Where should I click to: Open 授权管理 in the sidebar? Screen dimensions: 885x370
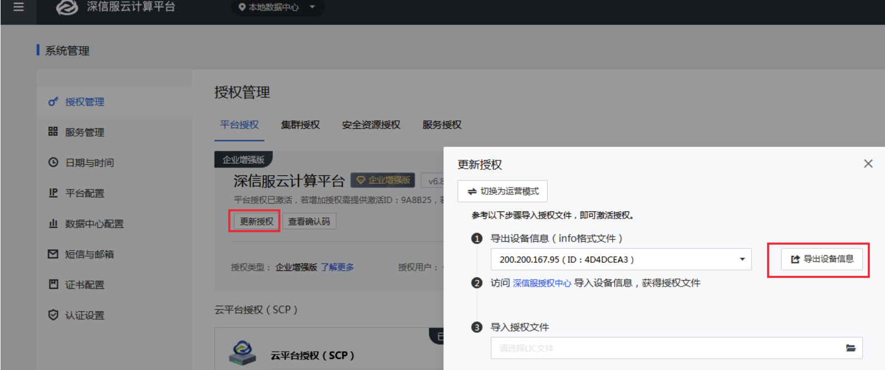pyautogui.click(x=84, y=102)
